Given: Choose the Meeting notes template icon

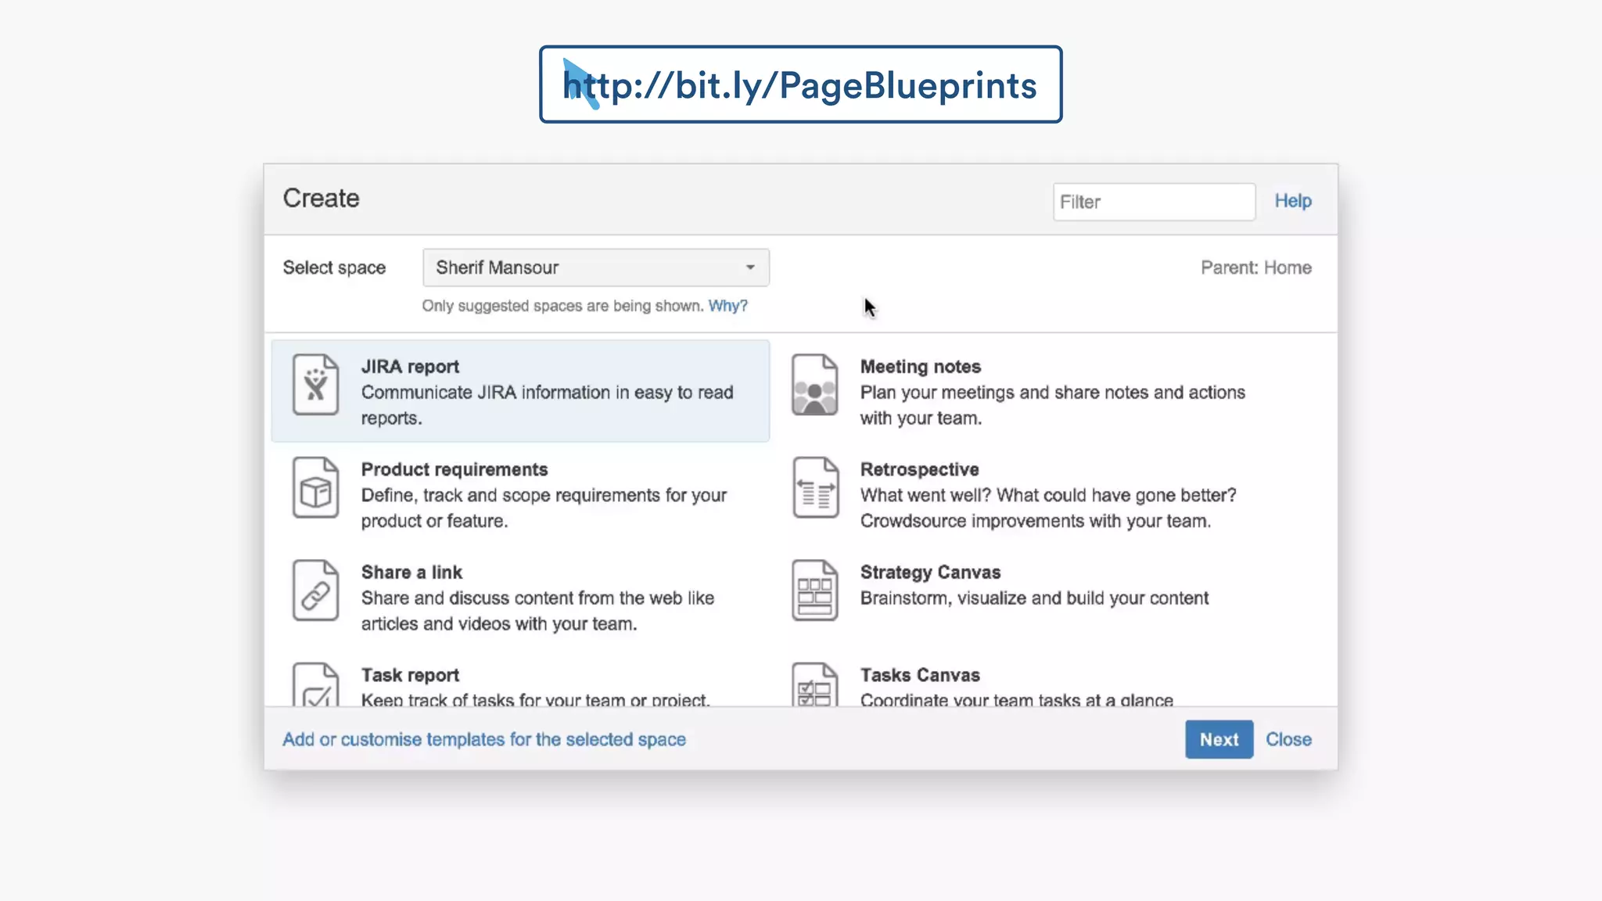Looking at the screenshot, I should coord(814,384).
